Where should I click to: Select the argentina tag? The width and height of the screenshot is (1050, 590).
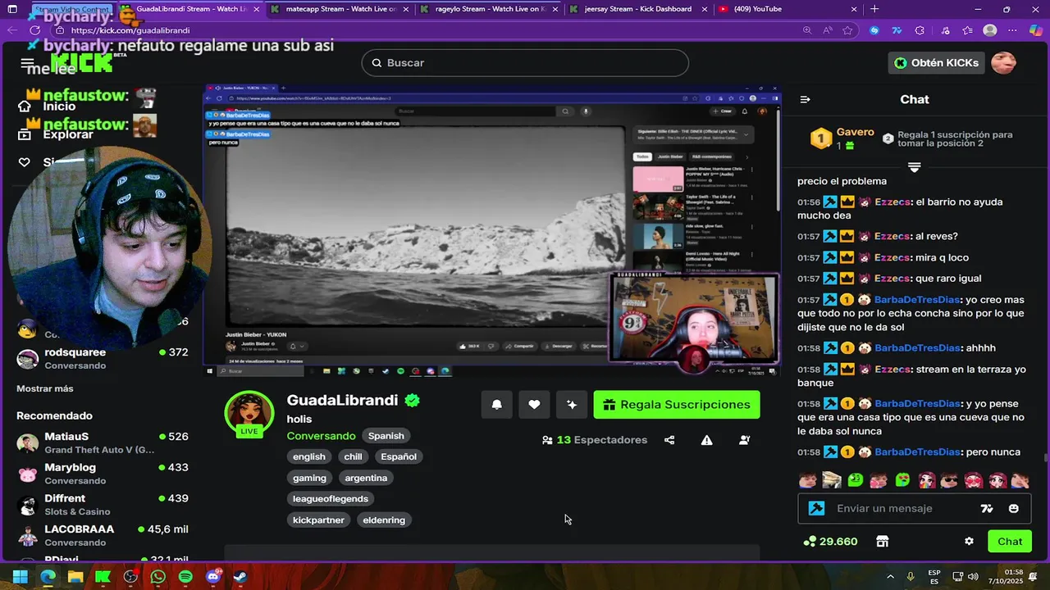pyautogui.click(x=366, y=478)
